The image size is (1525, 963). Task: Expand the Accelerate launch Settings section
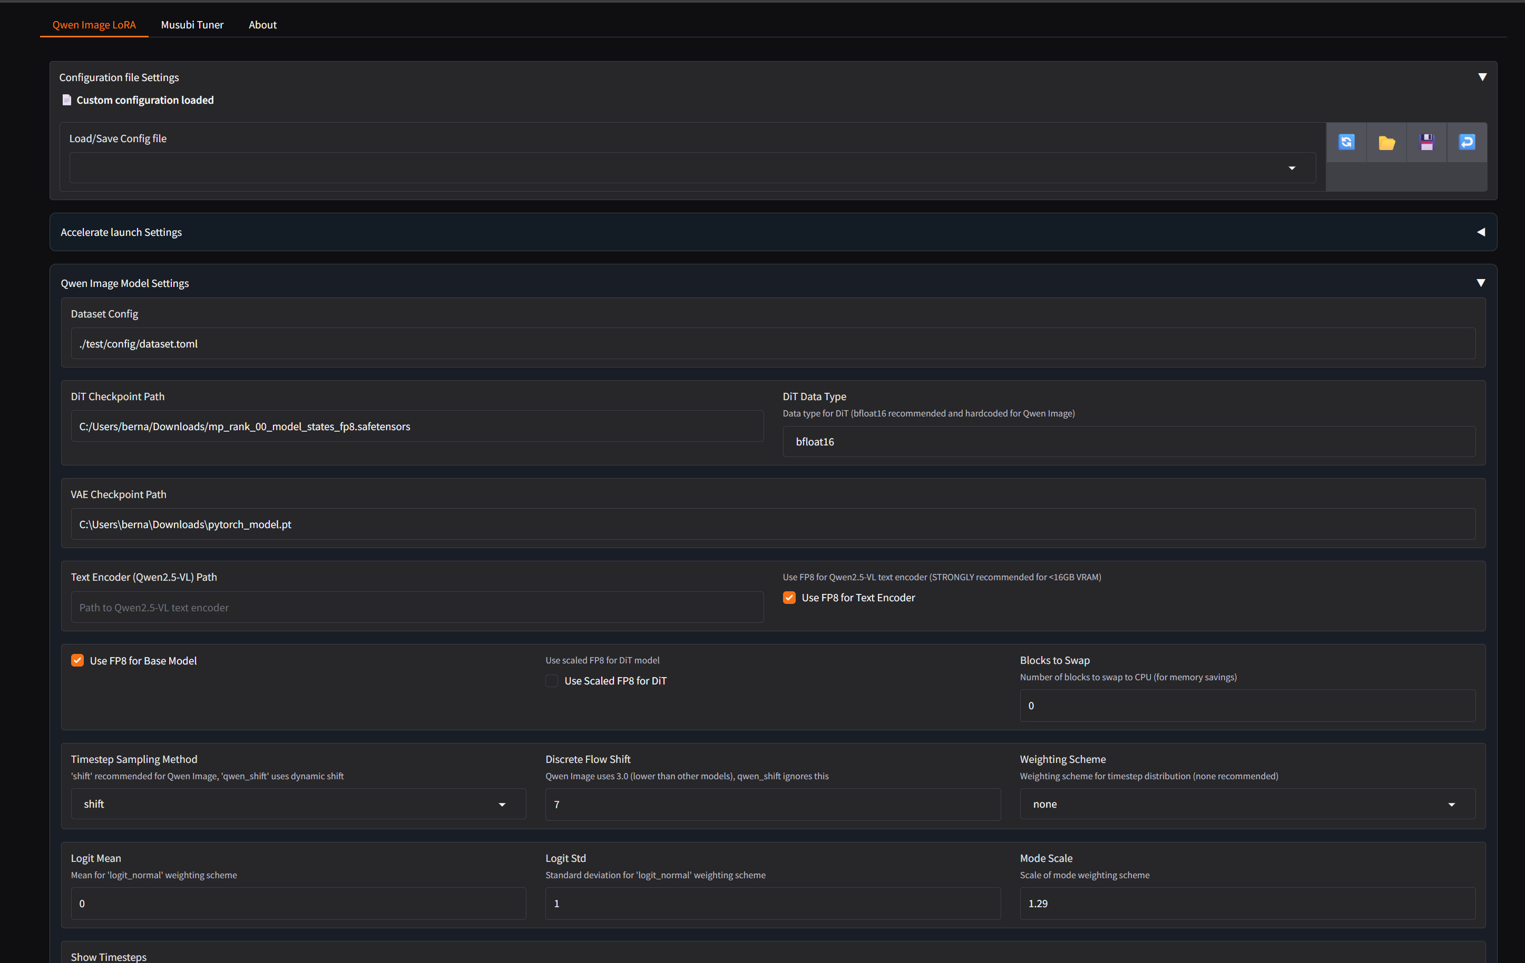point(1481,232)
